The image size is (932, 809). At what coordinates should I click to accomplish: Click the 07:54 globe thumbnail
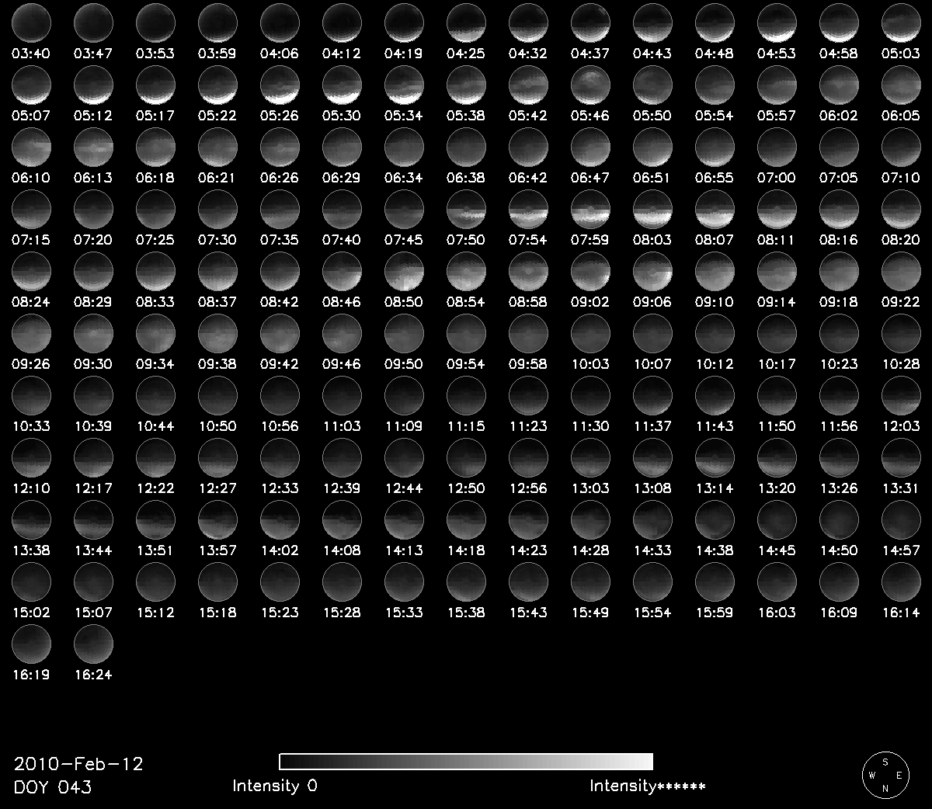[528, 209]
